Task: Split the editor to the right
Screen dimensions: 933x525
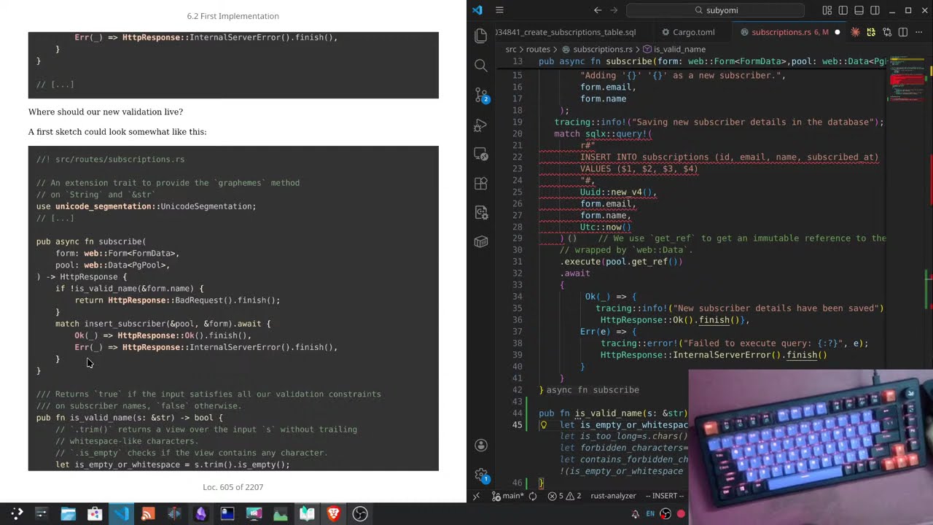Action: coord(903,32)
